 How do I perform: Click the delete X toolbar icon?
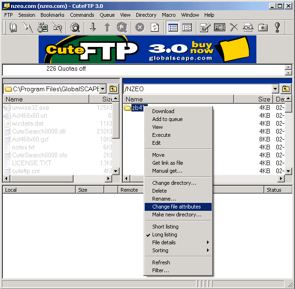click(234, 27)
